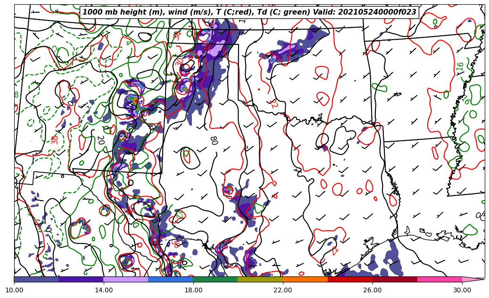Click the bright red colorbar segment before 26.00
This screenshot has height=298, width=489.
click(349, 279)
